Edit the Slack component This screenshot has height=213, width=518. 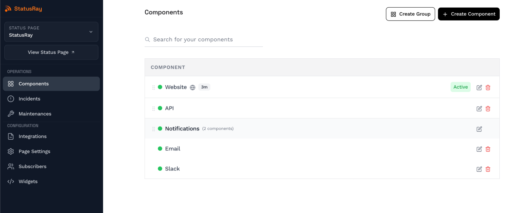[479, 169]
